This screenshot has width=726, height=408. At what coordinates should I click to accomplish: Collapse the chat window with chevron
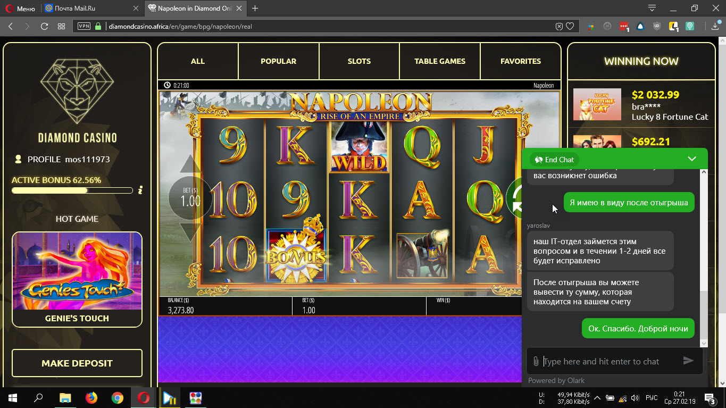pyautogui.click(x=691, y=159)
